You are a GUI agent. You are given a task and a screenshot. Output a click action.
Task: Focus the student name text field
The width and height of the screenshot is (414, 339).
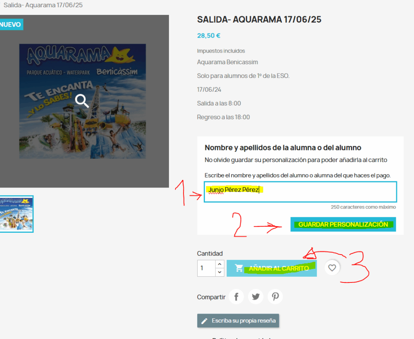click(300, 192)
